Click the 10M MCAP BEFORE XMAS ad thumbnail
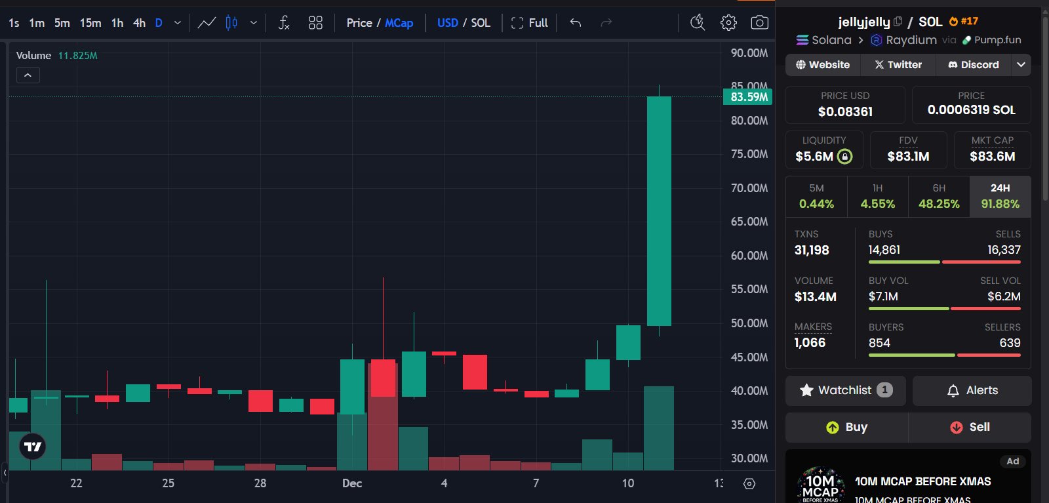Image resolution: width=1049 pixels, height=503 pixels. [820, 485]
